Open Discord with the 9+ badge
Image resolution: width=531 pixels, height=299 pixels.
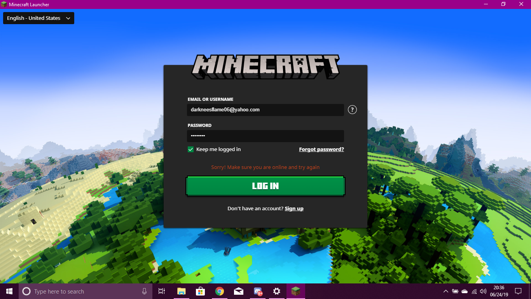click(x=258, y=291)
